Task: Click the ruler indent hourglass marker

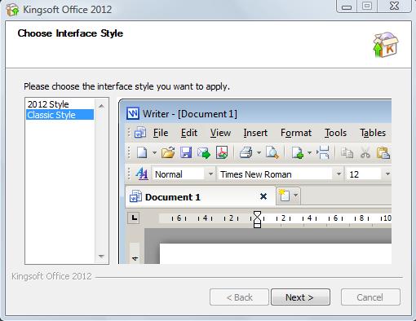Action: pyautogui.click(x=257, y=219)
